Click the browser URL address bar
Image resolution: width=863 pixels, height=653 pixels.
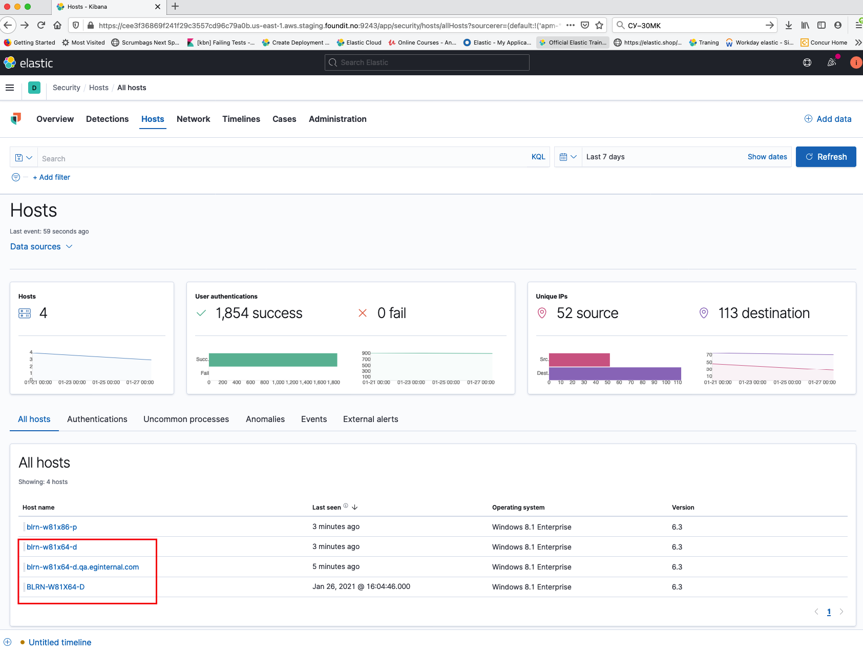coord(328,25)
